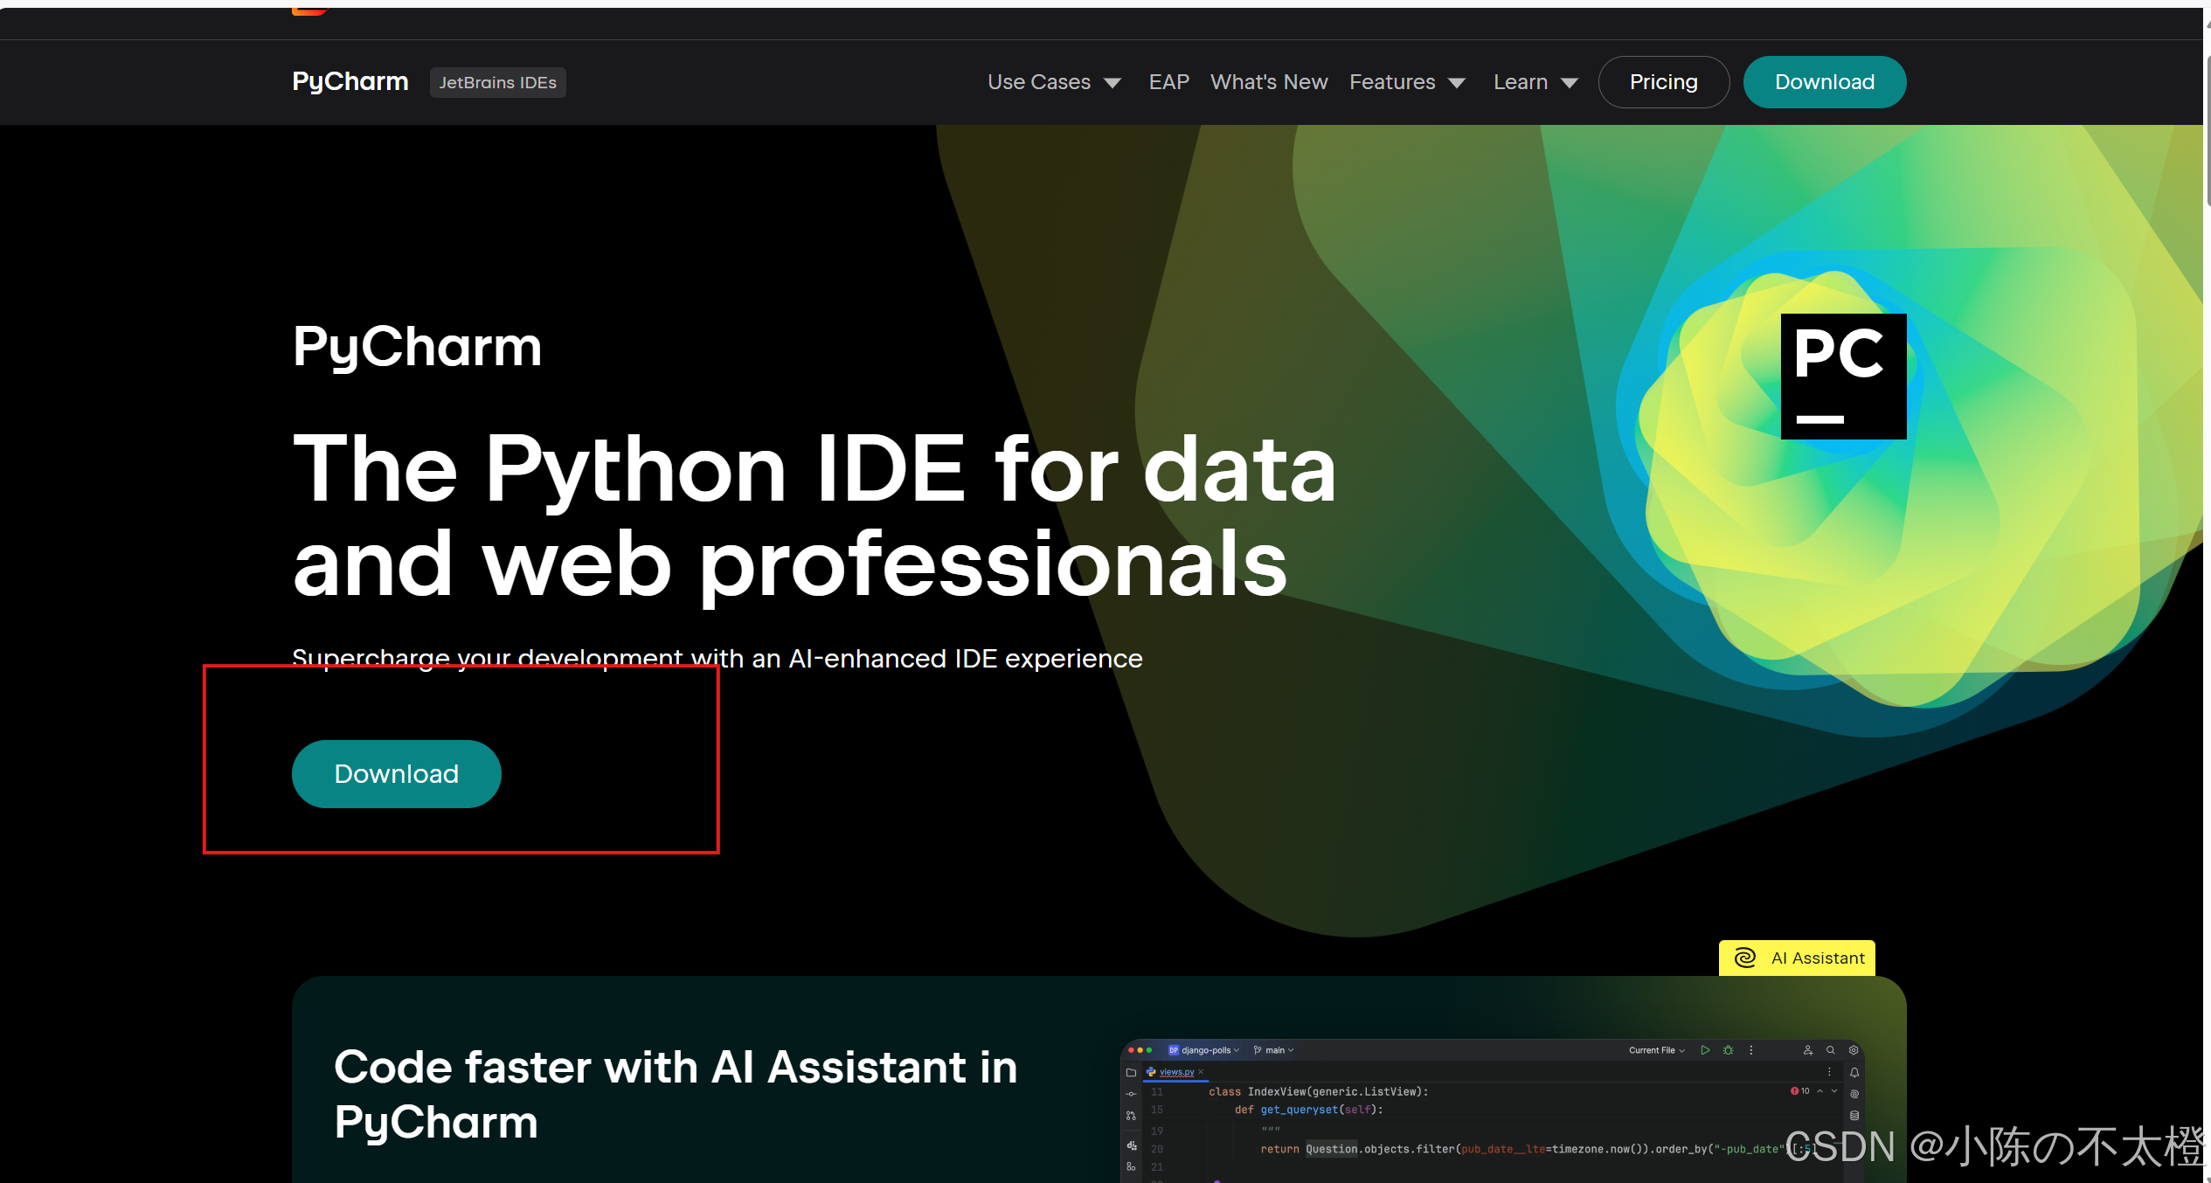2211x1183 pixels.
Task: Click the Settings gear icon in IDE preview
Action: (1854, 1050)
